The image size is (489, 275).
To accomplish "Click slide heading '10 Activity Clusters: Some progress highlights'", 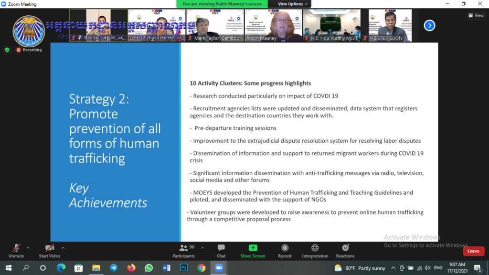I will coord(250,83).
